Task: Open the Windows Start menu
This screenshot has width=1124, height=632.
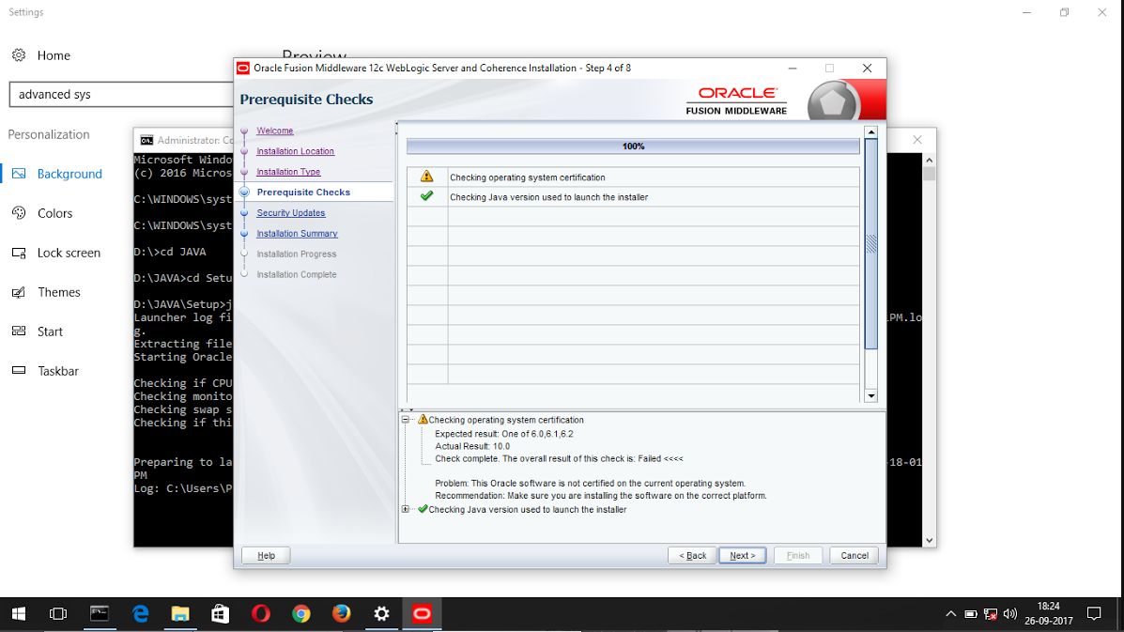Action: 19,614
